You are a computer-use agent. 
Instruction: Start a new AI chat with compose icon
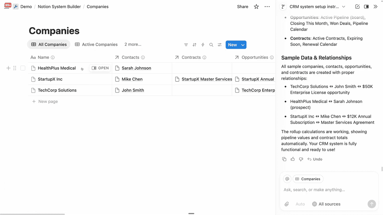pos(357,7)
